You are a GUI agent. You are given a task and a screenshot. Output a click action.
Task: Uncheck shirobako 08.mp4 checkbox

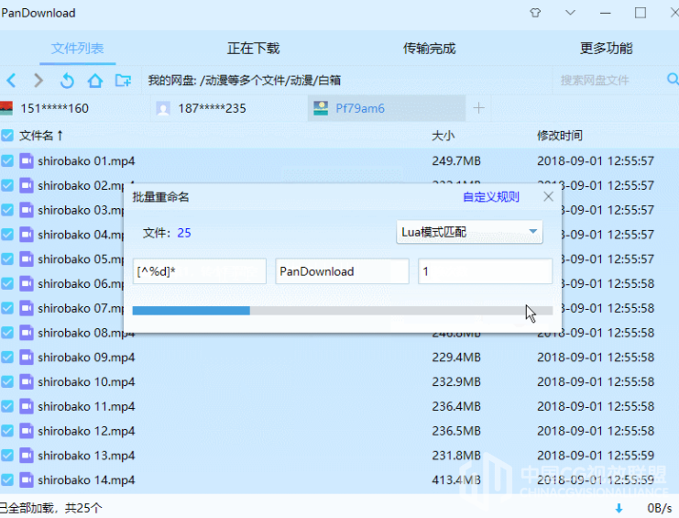(7, 333)
